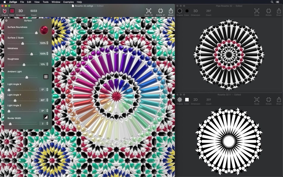Open the Ambient Light color swatch
The height and width of the screenshot is (177, 283).
click(x=46, y=77)
